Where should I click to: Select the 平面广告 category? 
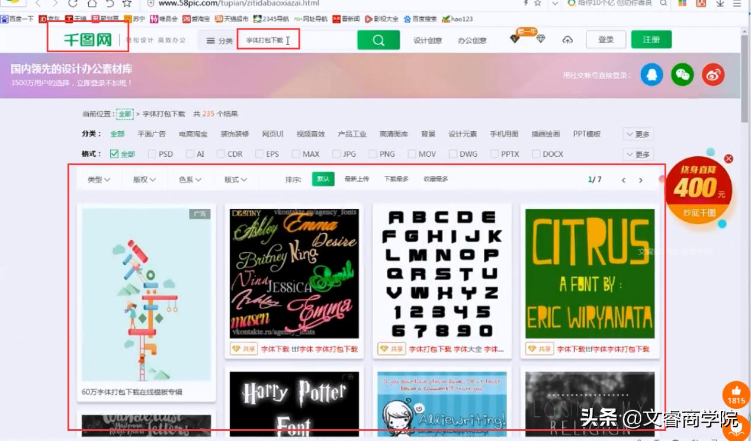tap(152, 134)
